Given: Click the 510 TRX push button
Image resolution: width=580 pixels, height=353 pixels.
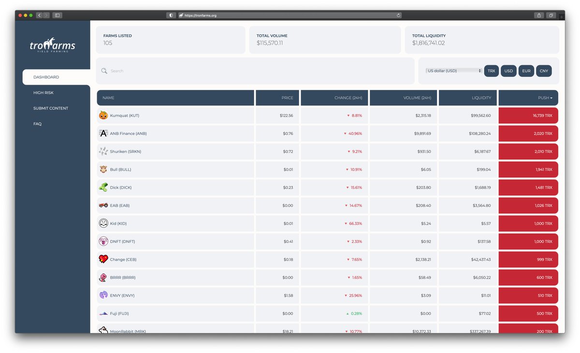Looking at the screenshot, I should tap(528, 295).
